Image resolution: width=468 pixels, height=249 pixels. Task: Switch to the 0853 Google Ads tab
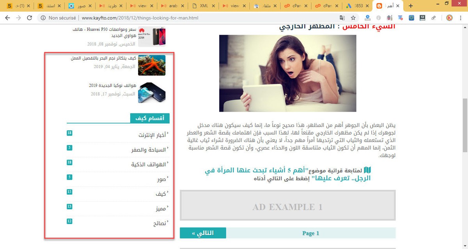357,6
